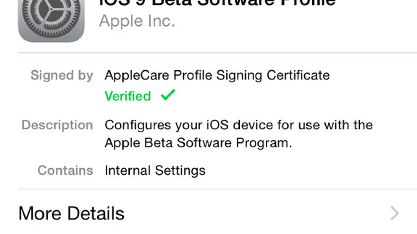Click the word 'Details' in More Details

tap(96, 213)
